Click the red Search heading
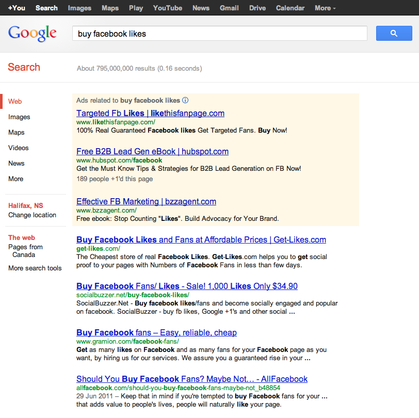419x418 pixels. [24, 67]
